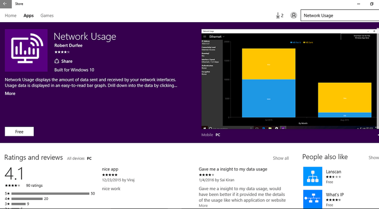Show all ratings and reviews
Image resolution: width=379 pixels, height=209 pixels.
[x=280, y=158]
